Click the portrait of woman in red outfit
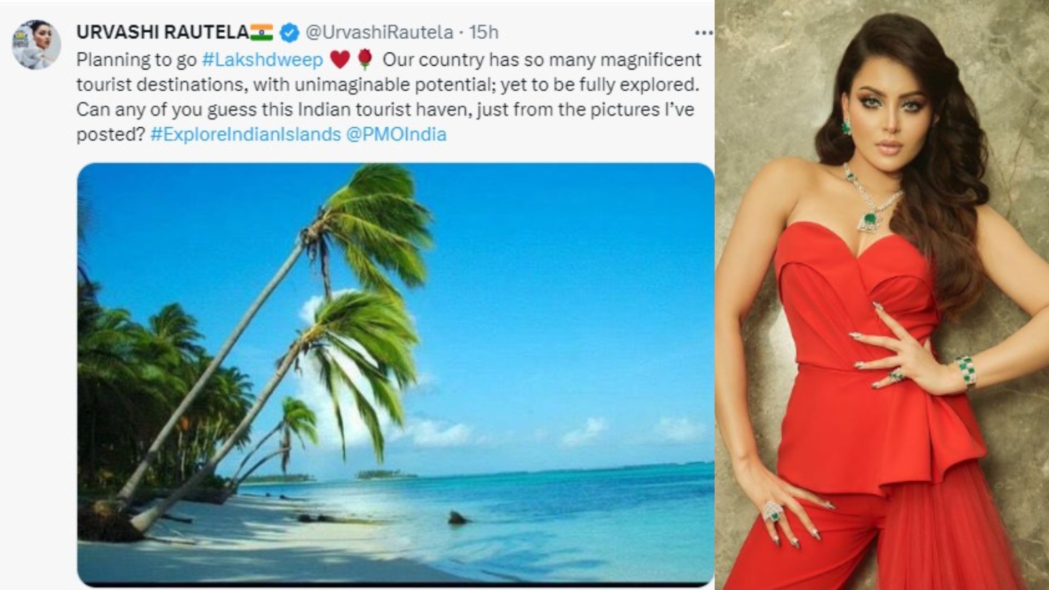The height and width of the screenshot is (590, 1049). [x=882, y=295]
